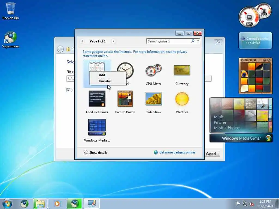Switch to the Desktop Gadget Gallery taskbar item

coord(92,204)
